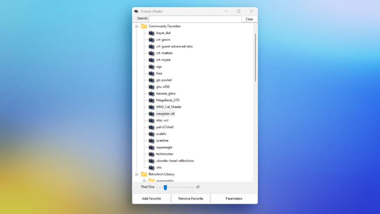380x214 pixels.
Task: Select the gb-pocket shader name
Action: pyautogui.click(x=164, y=80)
